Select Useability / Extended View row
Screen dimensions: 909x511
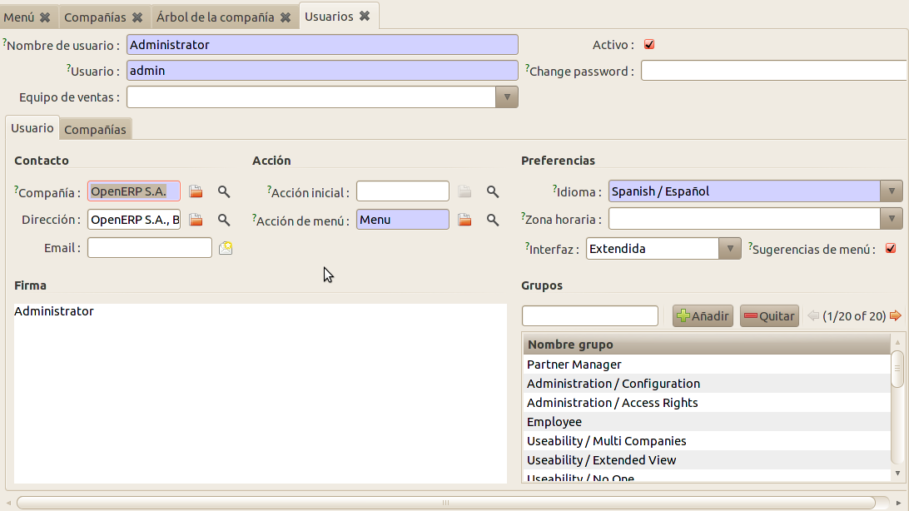[707, 460]
